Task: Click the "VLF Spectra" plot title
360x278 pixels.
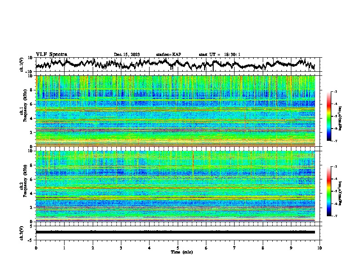Action: click(x=51, y=54)
